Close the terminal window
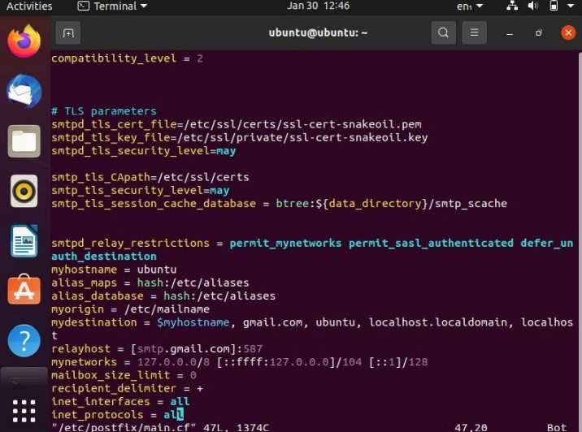The width and height of the screenshot is (582, 432). (x=568, y=32)
